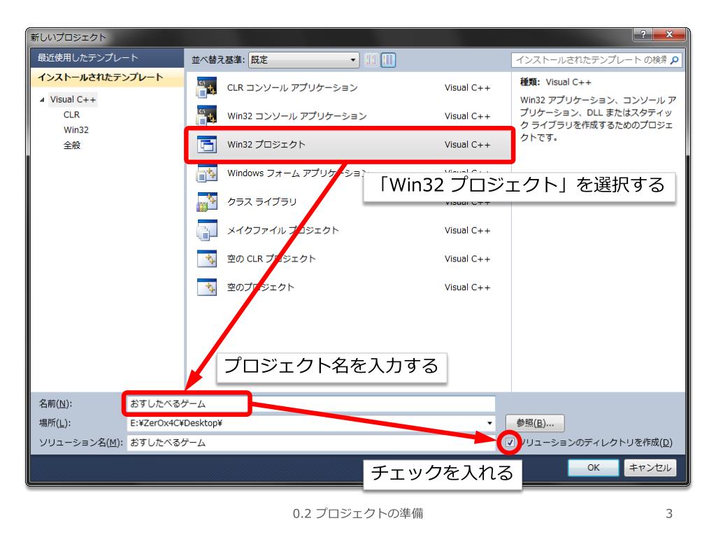Select メイクファイル プロジェクト template name
The width and height of the screenshot is (716, 537).
[283, 230]
